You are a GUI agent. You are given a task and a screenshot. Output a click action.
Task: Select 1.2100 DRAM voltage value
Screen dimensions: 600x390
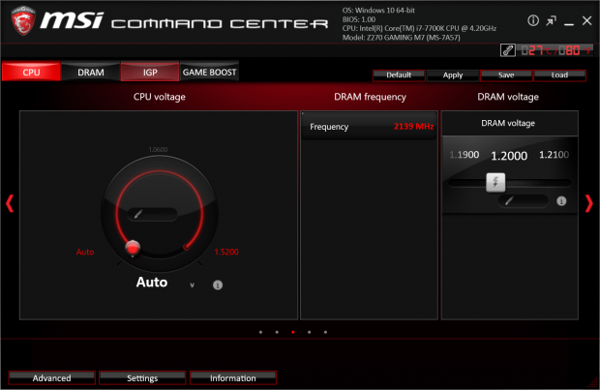pos(554,155)
